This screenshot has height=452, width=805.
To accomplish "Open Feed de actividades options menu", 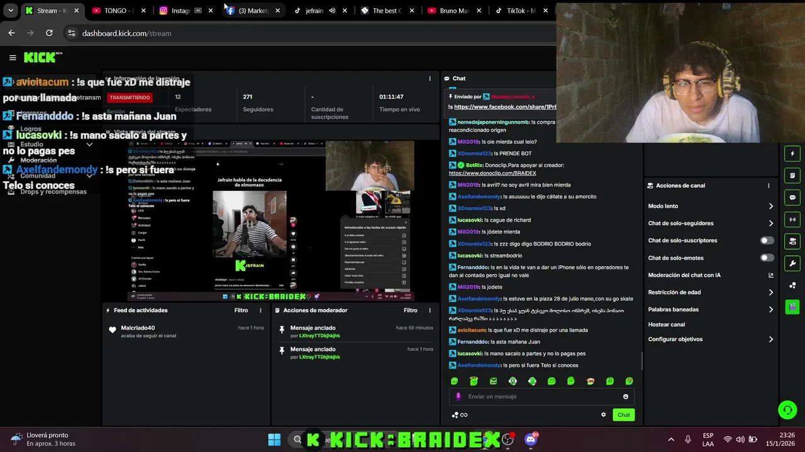I will coord(260,310).
